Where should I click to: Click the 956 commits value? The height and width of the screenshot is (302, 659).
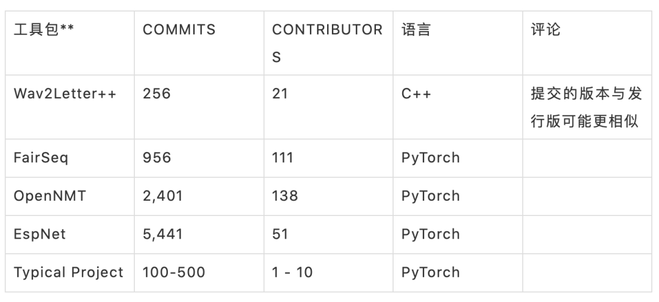[x=157, y=158]
